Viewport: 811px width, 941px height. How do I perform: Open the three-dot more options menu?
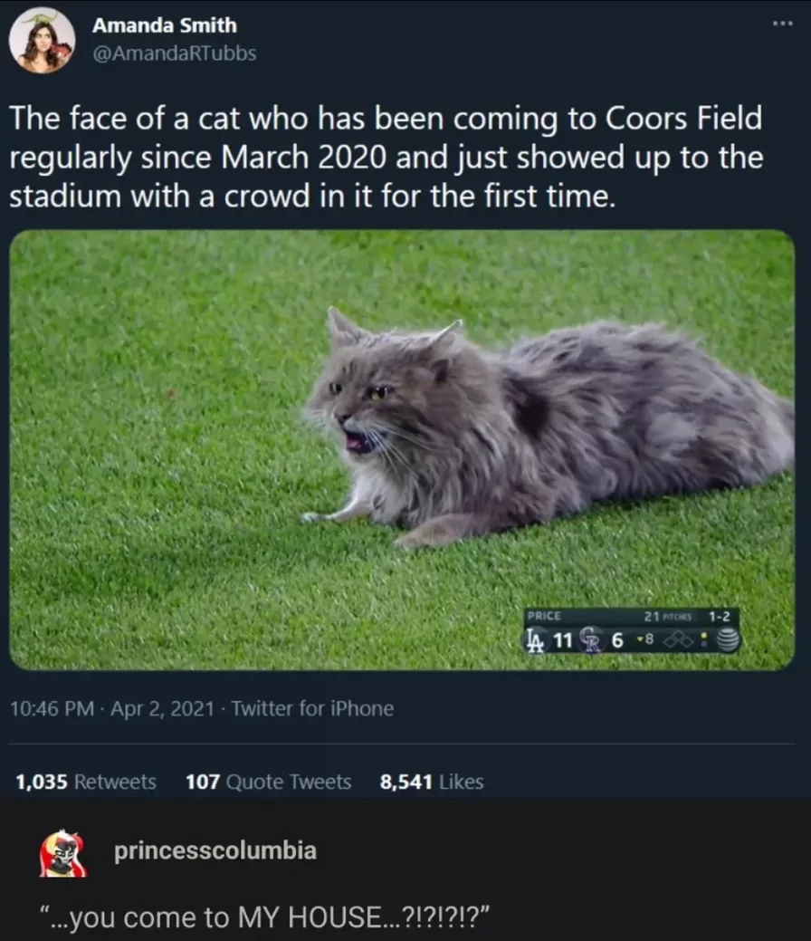[783, 24]
